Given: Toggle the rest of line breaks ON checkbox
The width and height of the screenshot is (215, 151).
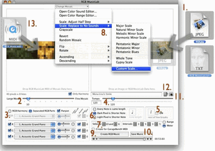Looking at the screenshot, I should point(157,113).
